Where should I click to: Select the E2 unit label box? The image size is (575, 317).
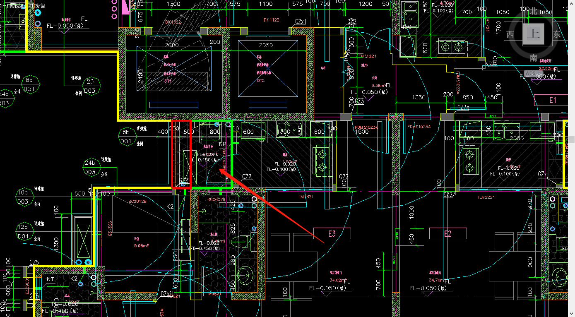(x=447, y=233)
